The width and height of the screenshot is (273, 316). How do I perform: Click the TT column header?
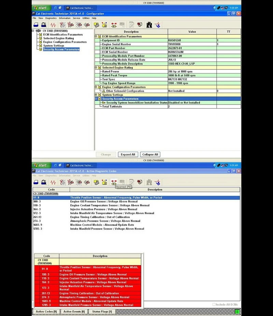[x=229, y=32]
